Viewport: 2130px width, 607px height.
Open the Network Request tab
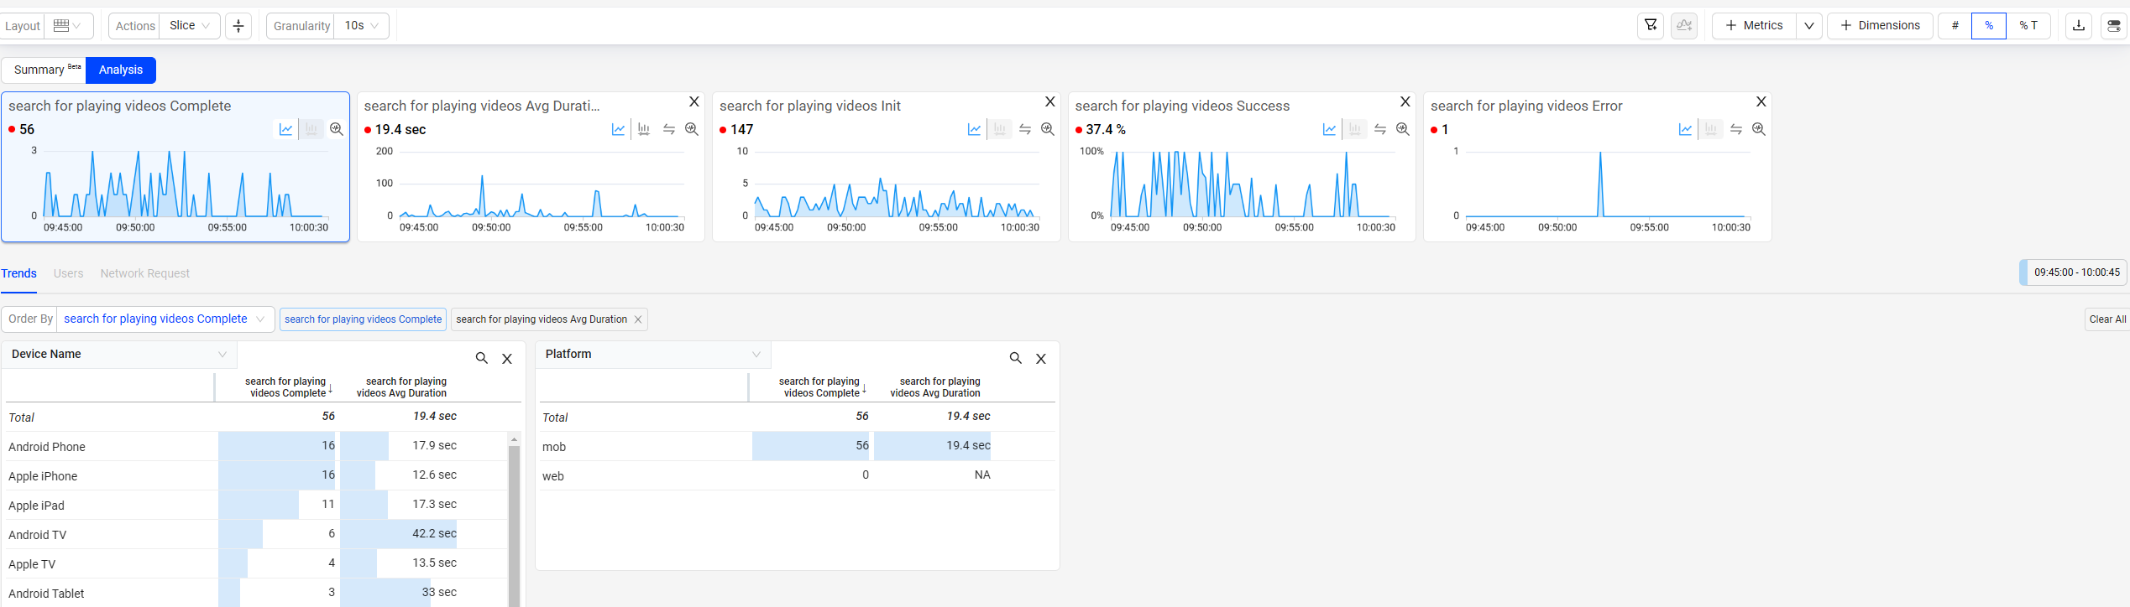coord(144,273)
